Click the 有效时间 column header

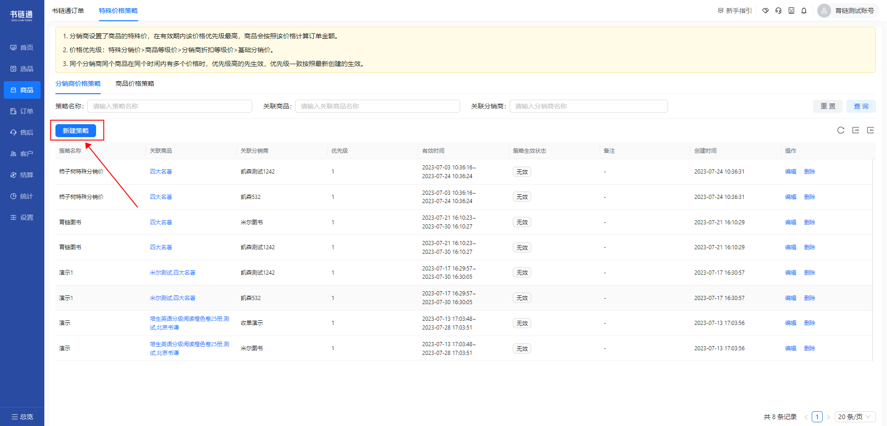(433, 151)
